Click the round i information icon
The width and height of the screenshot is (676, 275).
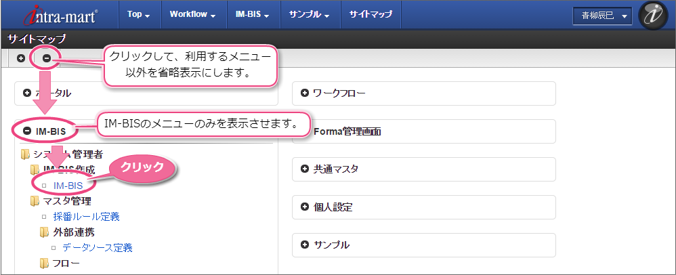653,15
